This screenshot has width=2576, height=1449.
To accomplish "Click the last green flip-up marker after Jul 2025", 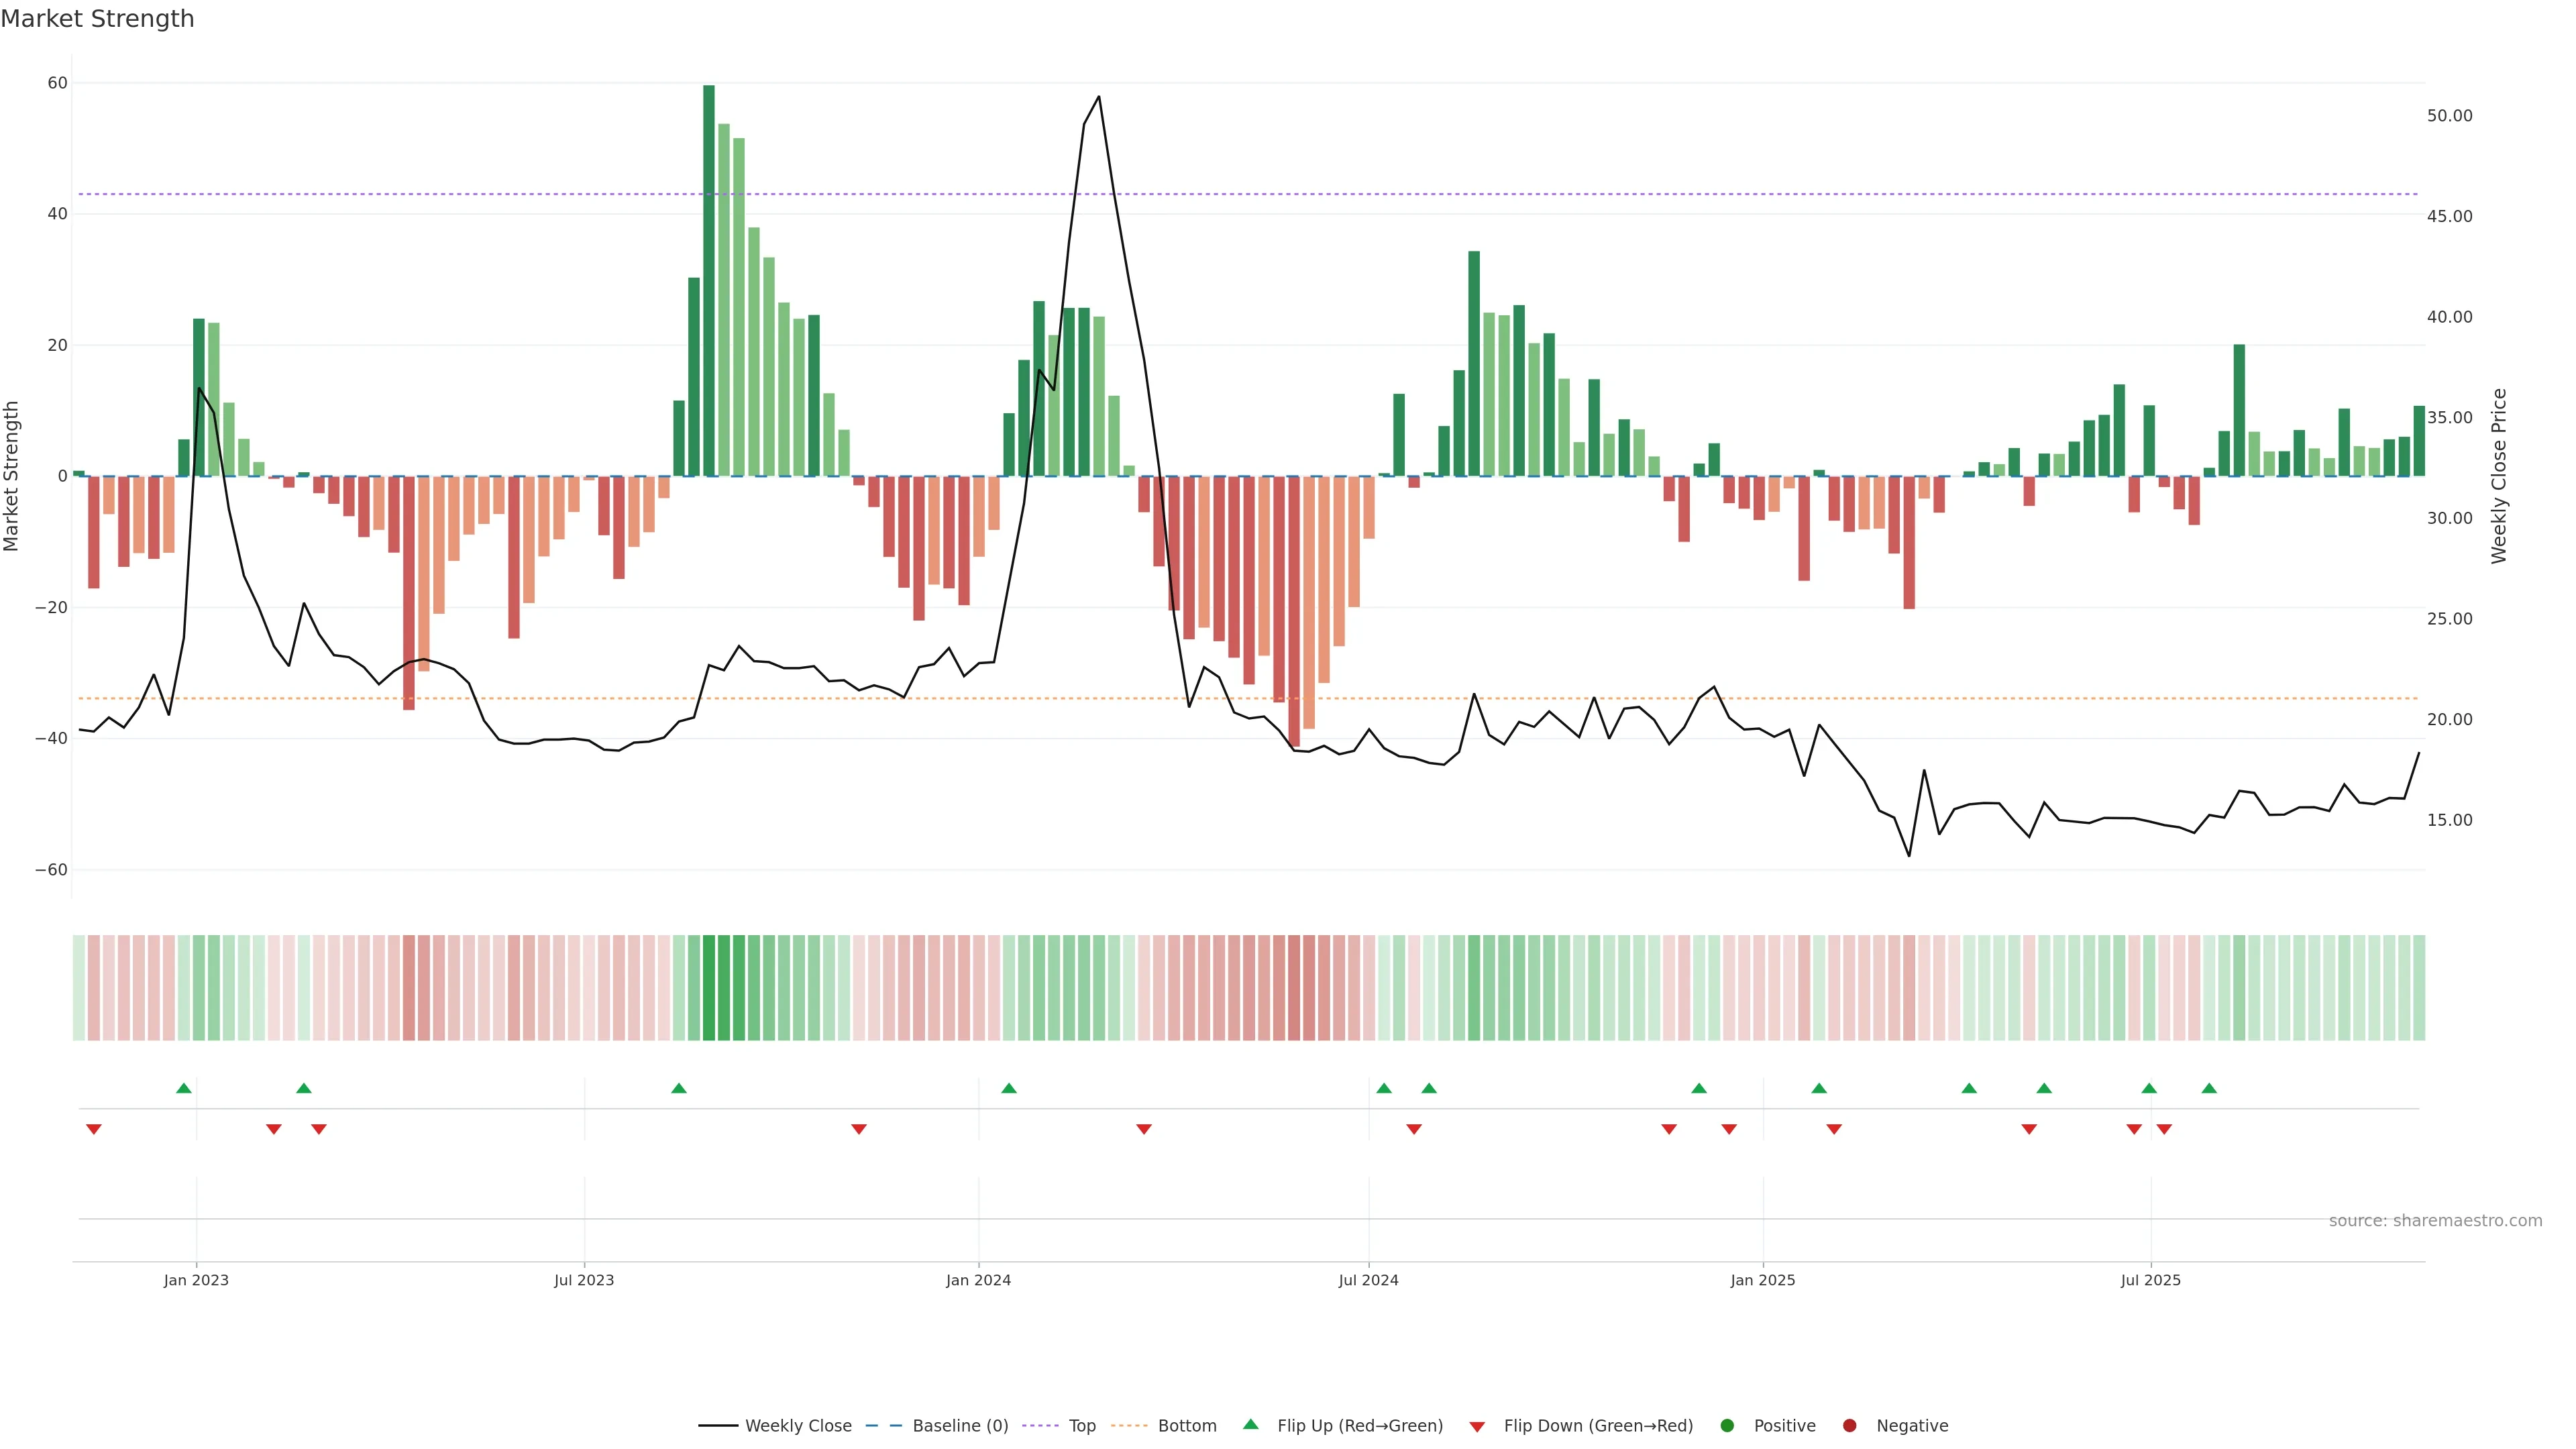I will (2209, 1088).
